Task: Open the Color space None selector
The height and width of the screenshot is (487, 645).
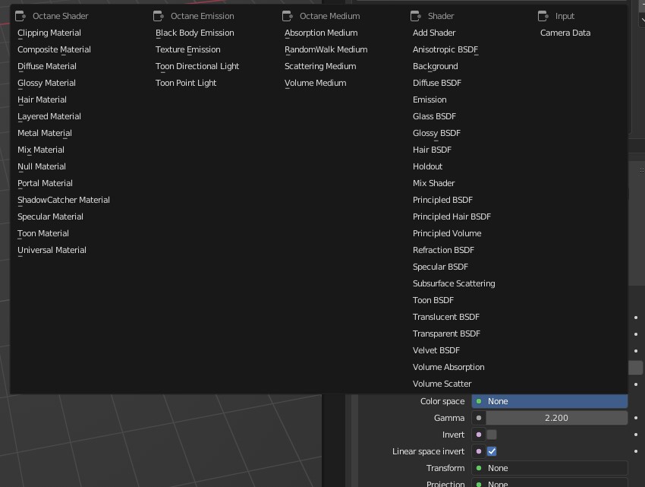Action: (x=549, y=401)
